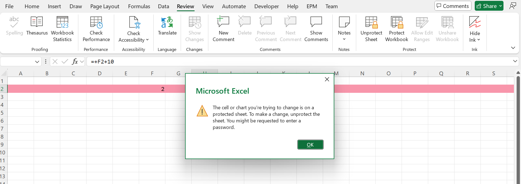Click Show Changes
The image size is (521, 184).
(194, 29)
